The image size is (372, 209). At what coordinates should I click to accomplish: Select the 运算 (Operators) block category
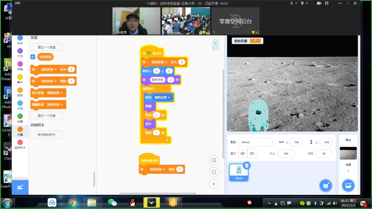(20, 118)
